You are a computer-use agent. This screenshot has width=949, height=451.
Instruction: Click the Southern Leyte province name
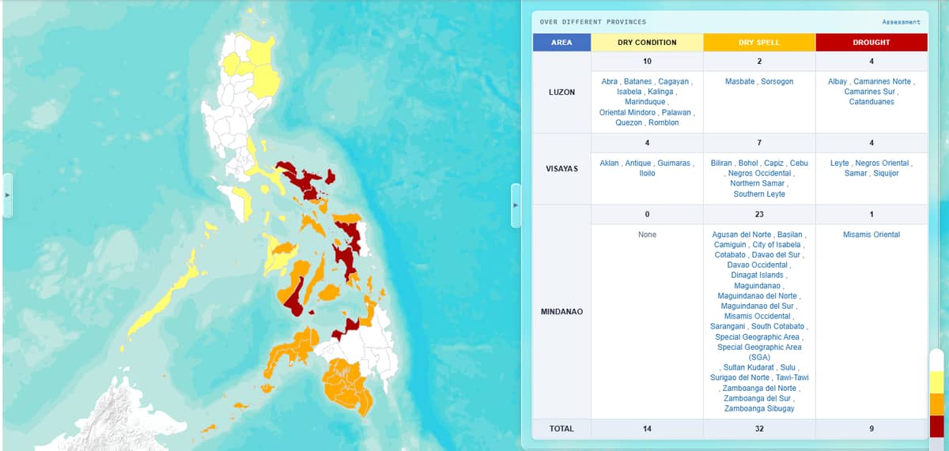[759, 194]
